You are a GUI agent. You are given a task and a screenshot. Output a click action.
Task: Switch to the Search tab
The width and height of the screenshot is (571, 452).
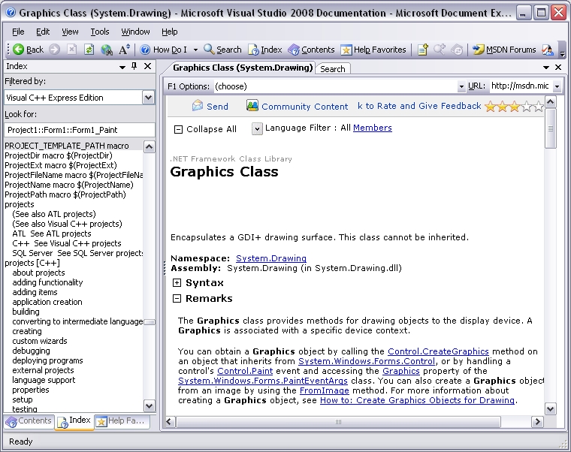click(333, 68)
